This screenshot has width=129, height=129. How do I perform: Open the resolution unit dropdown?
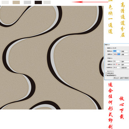pyautogui.click(x=125, y=67)
